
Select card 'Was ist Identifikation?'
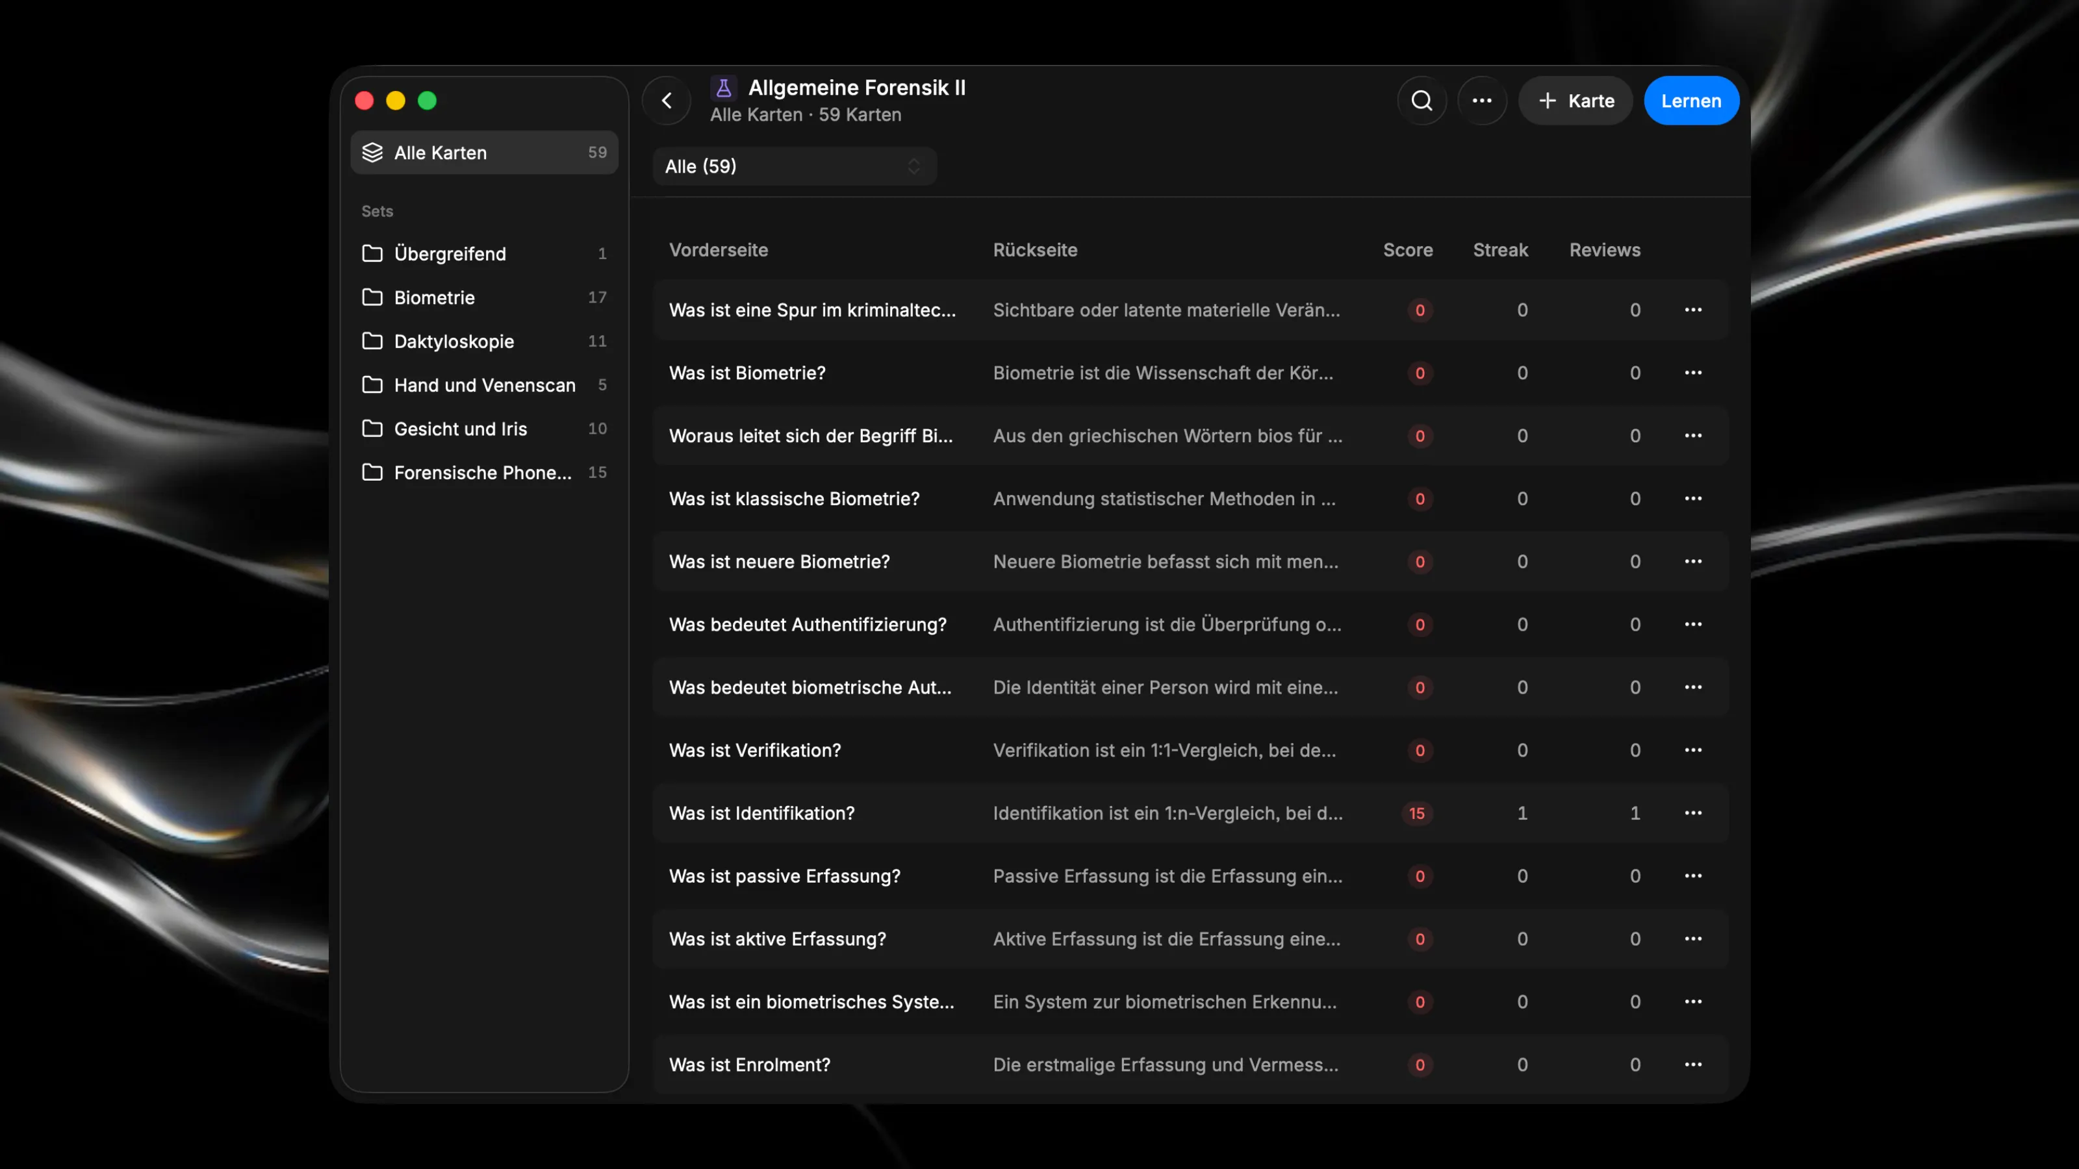click(1190, 813)
